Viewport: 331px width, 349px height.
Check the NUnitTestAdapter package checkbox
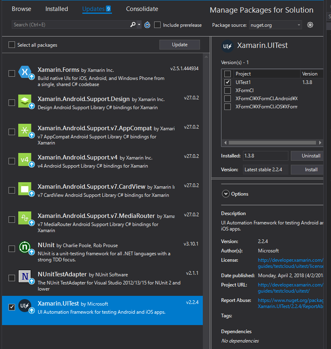pyautogui.click(x=12, y=278)
